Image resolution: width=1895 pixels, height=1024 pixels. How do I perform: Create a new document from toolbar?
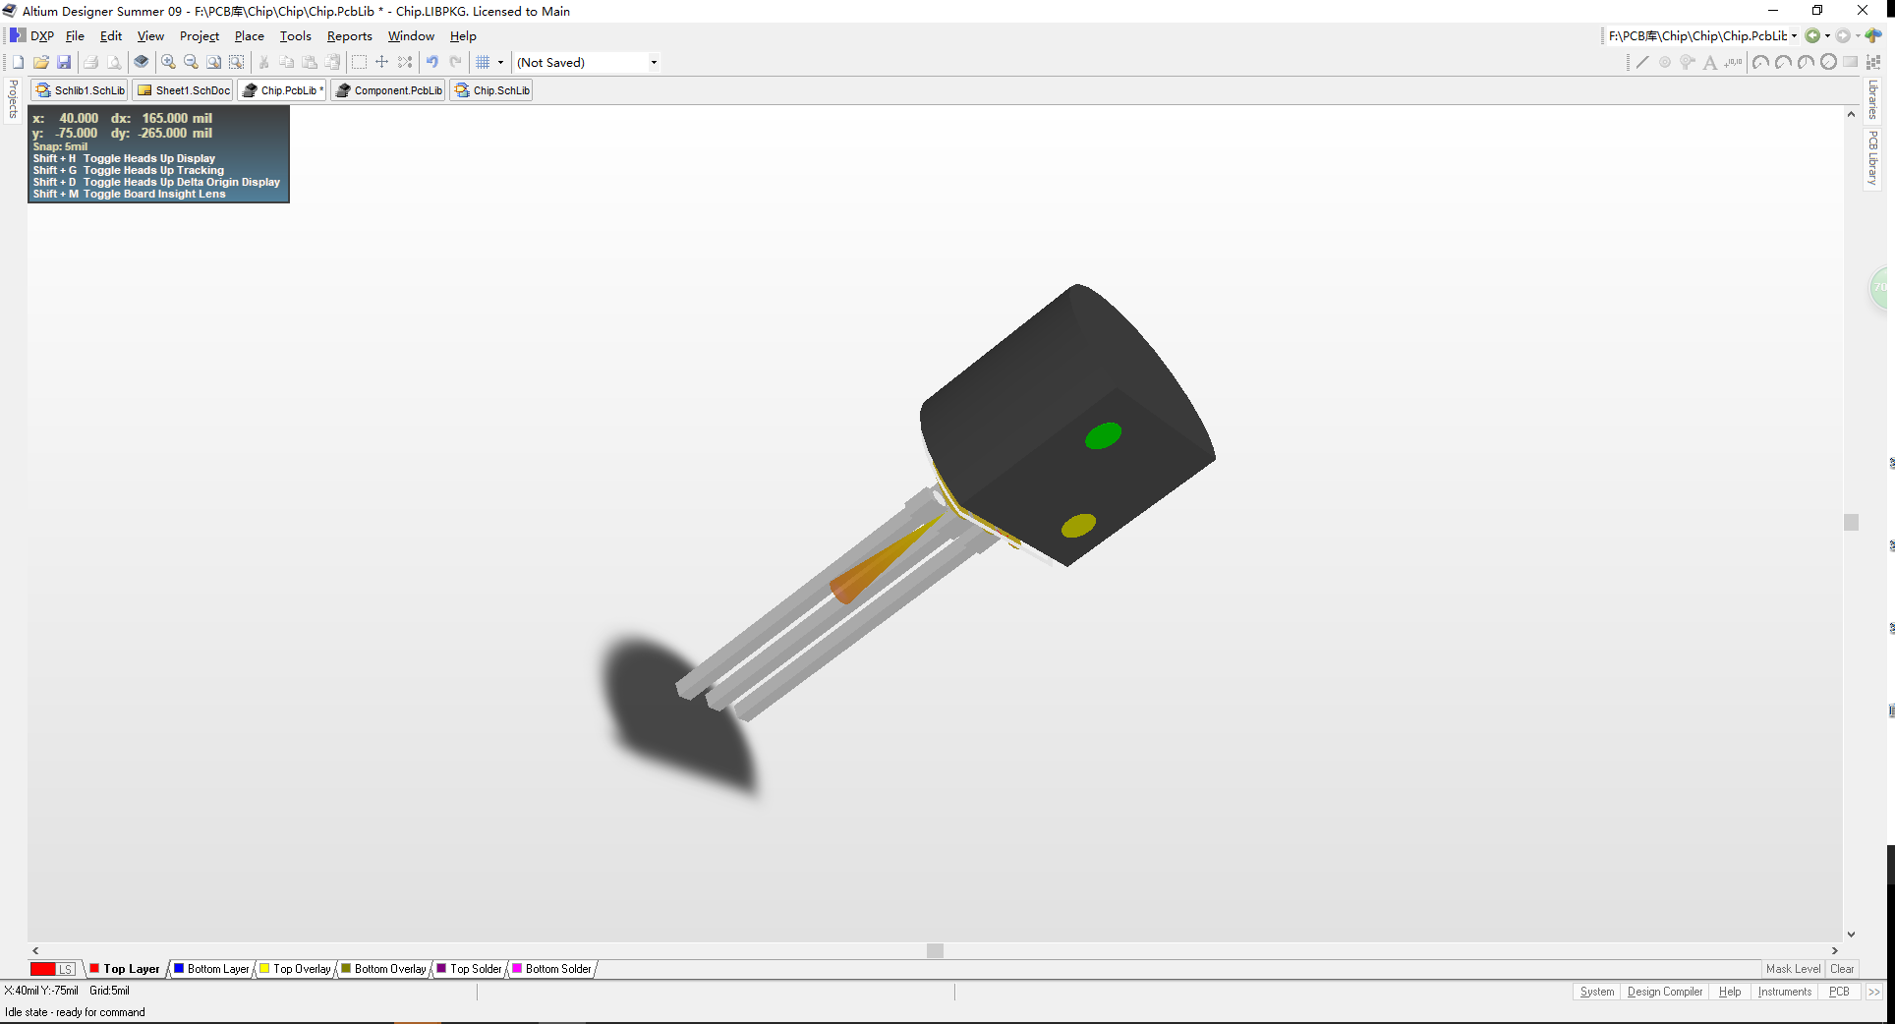18,62
